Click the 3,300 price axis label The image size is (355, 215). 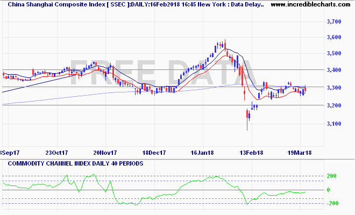334,88
